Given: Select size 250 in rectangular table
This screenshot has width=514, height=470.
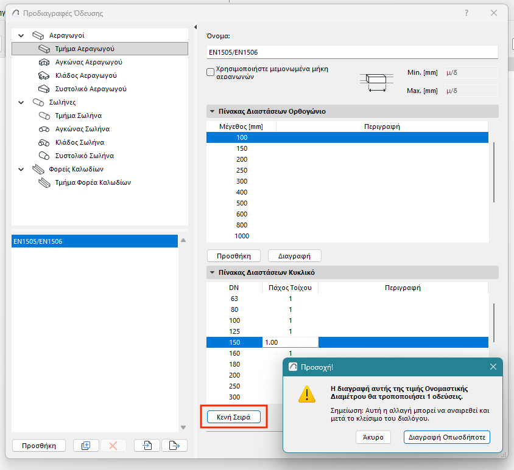Looking at the screenshot, I should click(348, 170).
